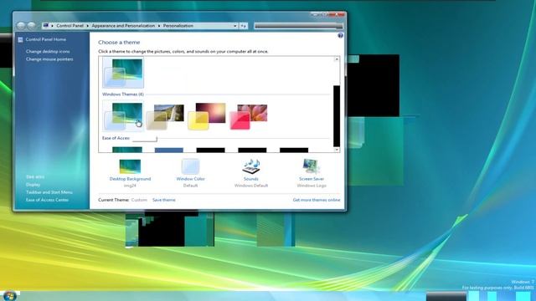Click the Save theme link
The width and height of the screenshot is (536, 301).
[x=164, y=200]
